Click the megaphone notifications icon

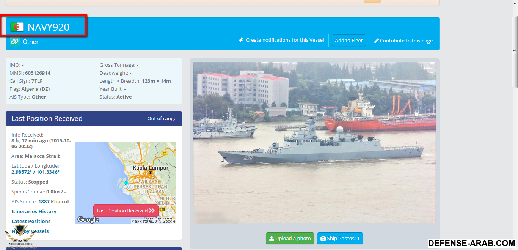pos(241,40)
